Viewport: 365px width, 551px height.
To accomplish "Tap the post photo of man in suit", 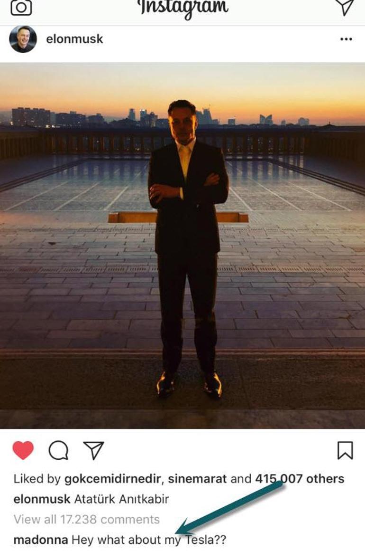I will [x=182, y=246].
